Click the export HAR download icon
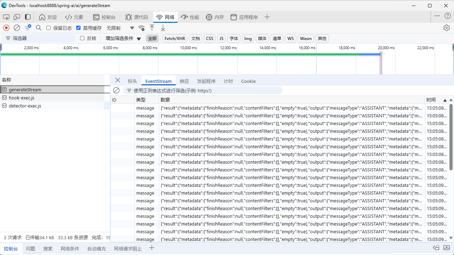Screen dimensions: 454x255 point(163,28)
